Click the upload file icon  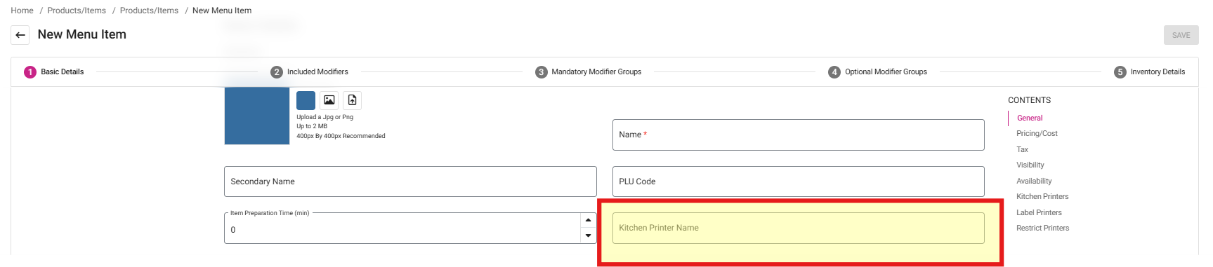pyautogui.click(x=353, y=100)
